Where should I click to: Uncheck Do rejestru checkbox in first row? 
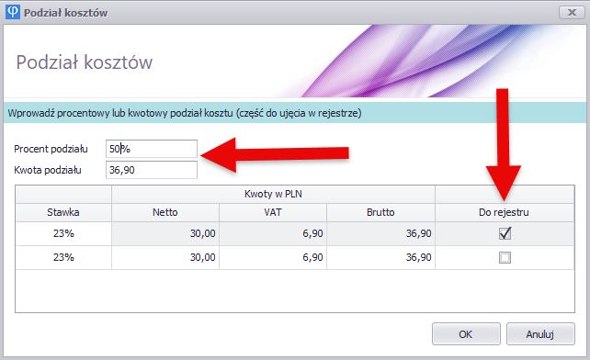click(505, 233)
